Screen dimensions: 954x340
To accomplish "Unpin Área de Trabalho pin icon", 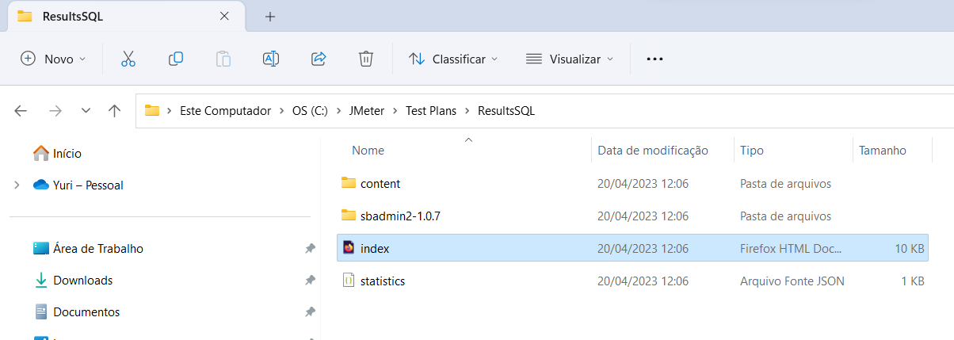I will point(310,249).
